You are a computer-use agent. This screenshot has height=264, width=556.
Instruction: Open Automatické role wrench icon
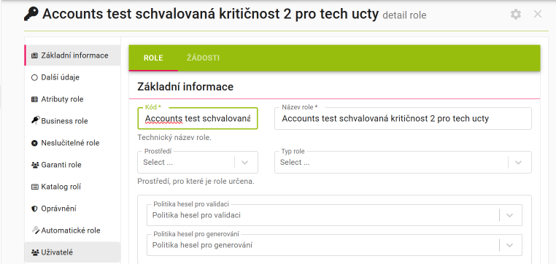pyautogui.click(x=35, y=230)
